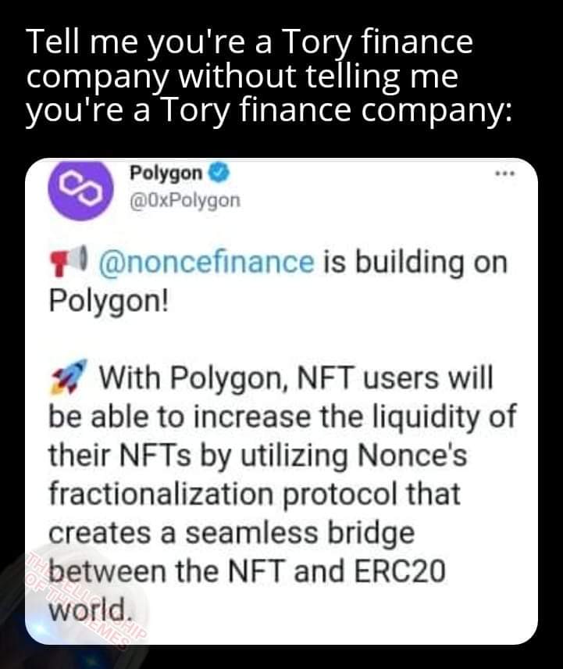Screen dimensions: 563x669
Task: Click the Polygon display name
Action: [x=165, y=172]
